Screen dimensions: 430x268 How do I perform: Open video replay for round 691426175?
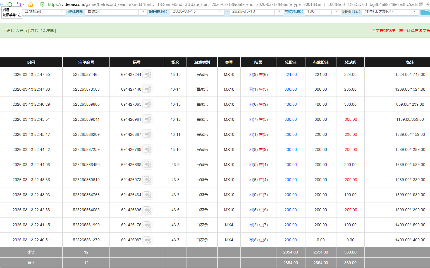tap(147, 225)
